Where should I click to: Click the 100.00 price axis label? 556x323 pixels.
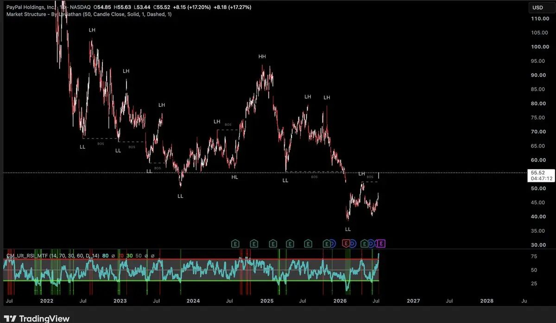point(539,47)
